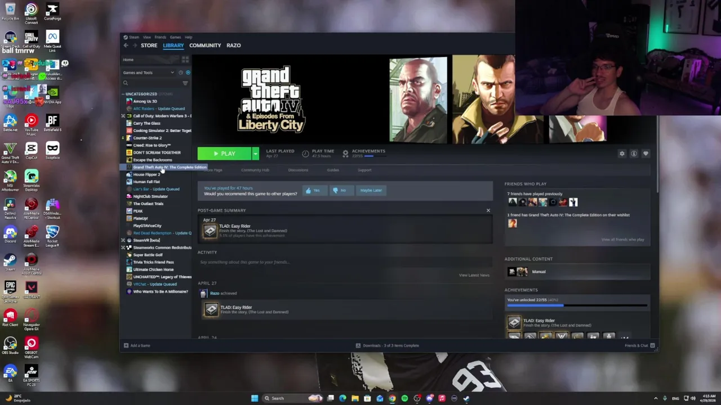
Task: Open the game's Discussions link
Action: [298, 170]
